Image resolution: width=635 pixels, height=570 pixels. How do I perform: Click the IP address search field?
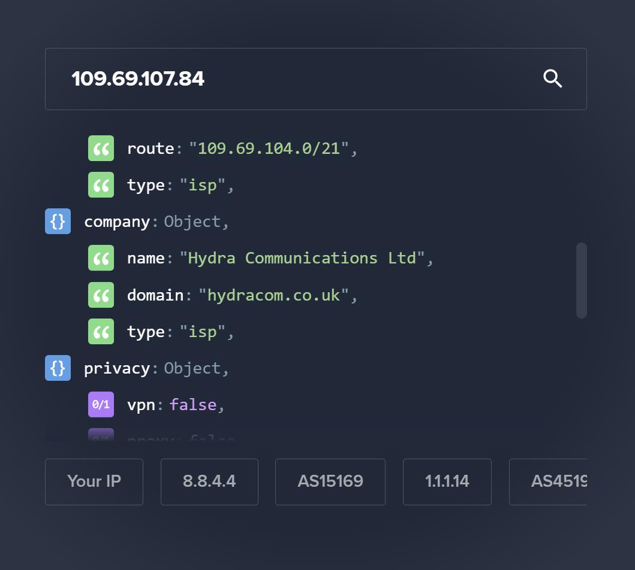(x=315, y=79)
